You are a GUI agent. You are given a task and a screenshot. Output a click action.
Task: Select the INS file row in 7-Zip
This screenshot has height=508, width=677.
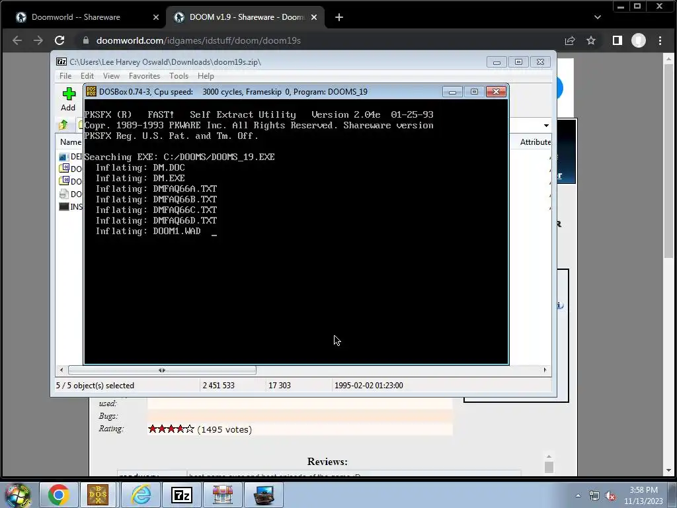tap(71, 206)
